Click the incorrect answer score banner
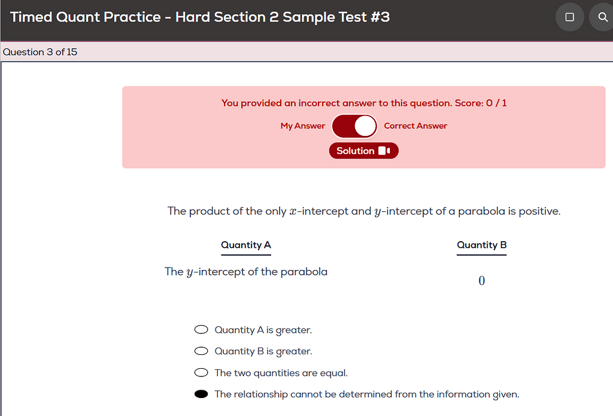Viewport: 613px width, 416px height. pos(364,102)
